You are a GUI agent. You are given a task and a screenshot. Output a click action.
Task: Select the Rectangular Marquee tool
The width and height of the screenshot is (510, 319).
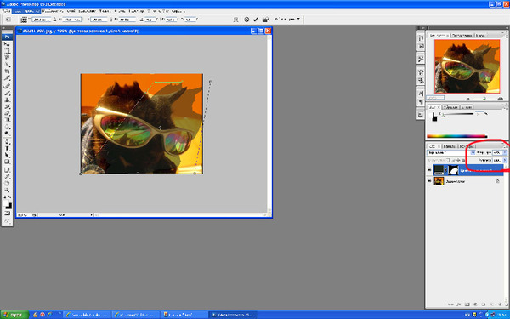click(7, 51)
